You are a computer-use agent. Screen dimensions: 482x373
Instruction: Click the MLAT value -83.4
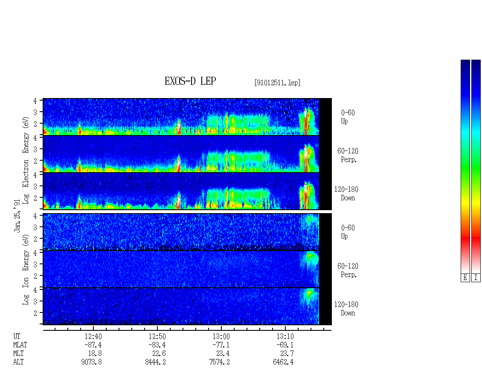click(x=157, y=345)
